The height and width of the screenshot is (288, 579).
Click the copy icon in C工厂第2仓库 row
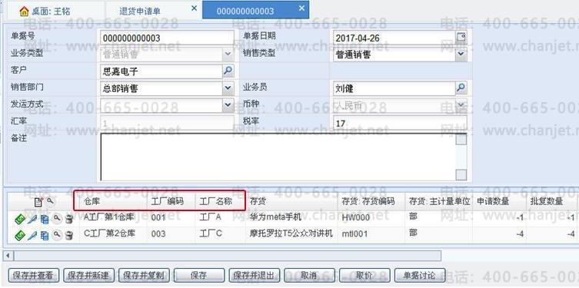[x=45, y=235]
